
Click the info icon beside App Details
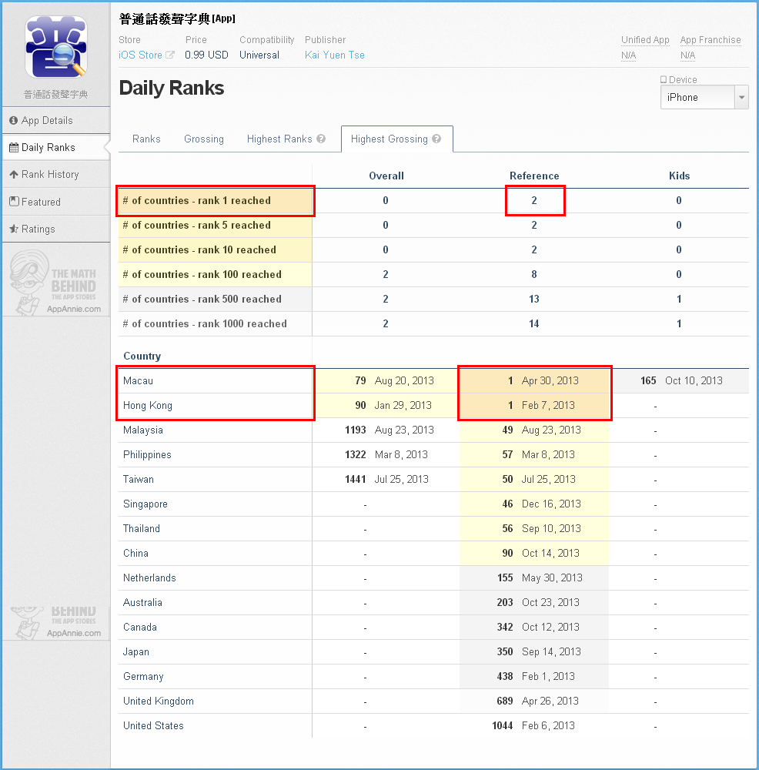[14, 120]
